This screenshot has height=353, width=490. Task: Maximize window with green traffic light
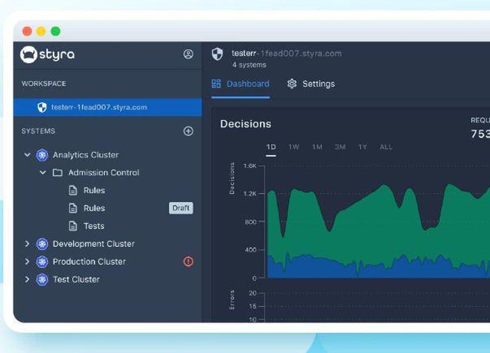[x=56, y=31]
